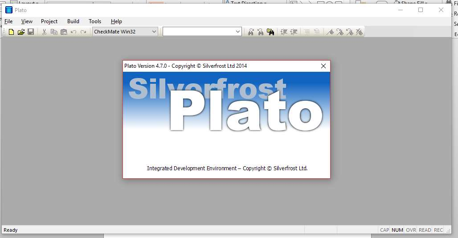Click the "Integrated Development Environment" copyright text
The width and height of the screenshot is (458, 238).
pyautogui.click(x=227, y=168)
